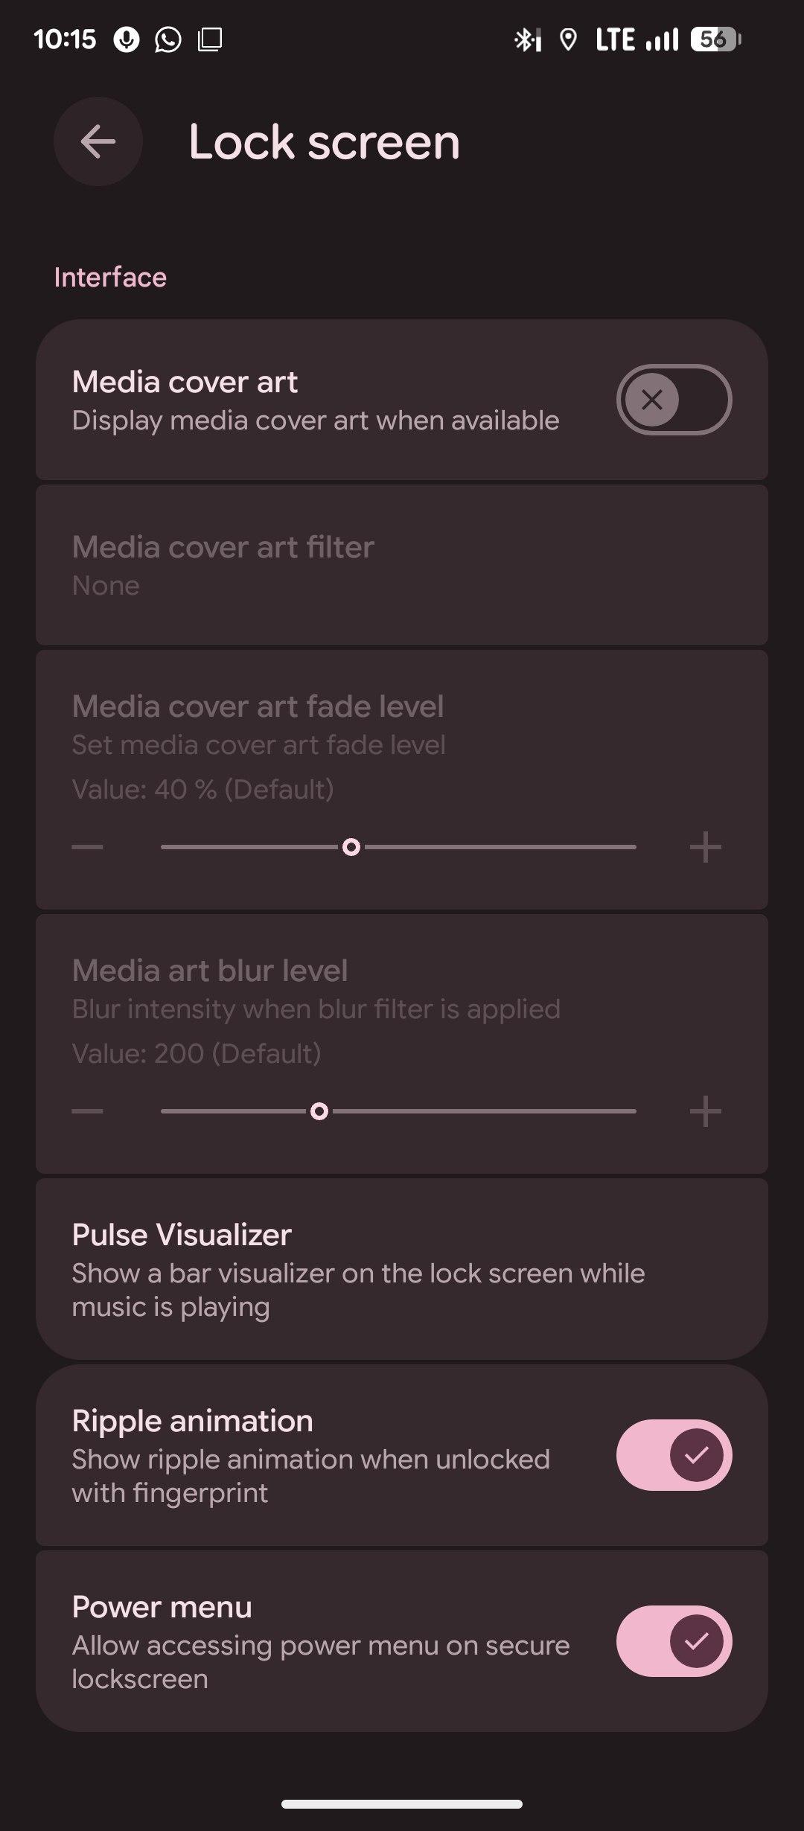This screenshot has width=804, height=1831.
Task: Increase Media art blur level
Action: [x=705, y=1111]
